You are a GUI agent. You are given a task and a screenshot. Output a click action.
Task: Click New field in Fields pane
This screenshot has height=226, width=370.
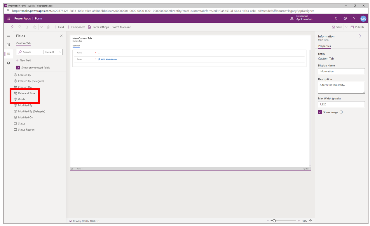[x=23, y=60]
